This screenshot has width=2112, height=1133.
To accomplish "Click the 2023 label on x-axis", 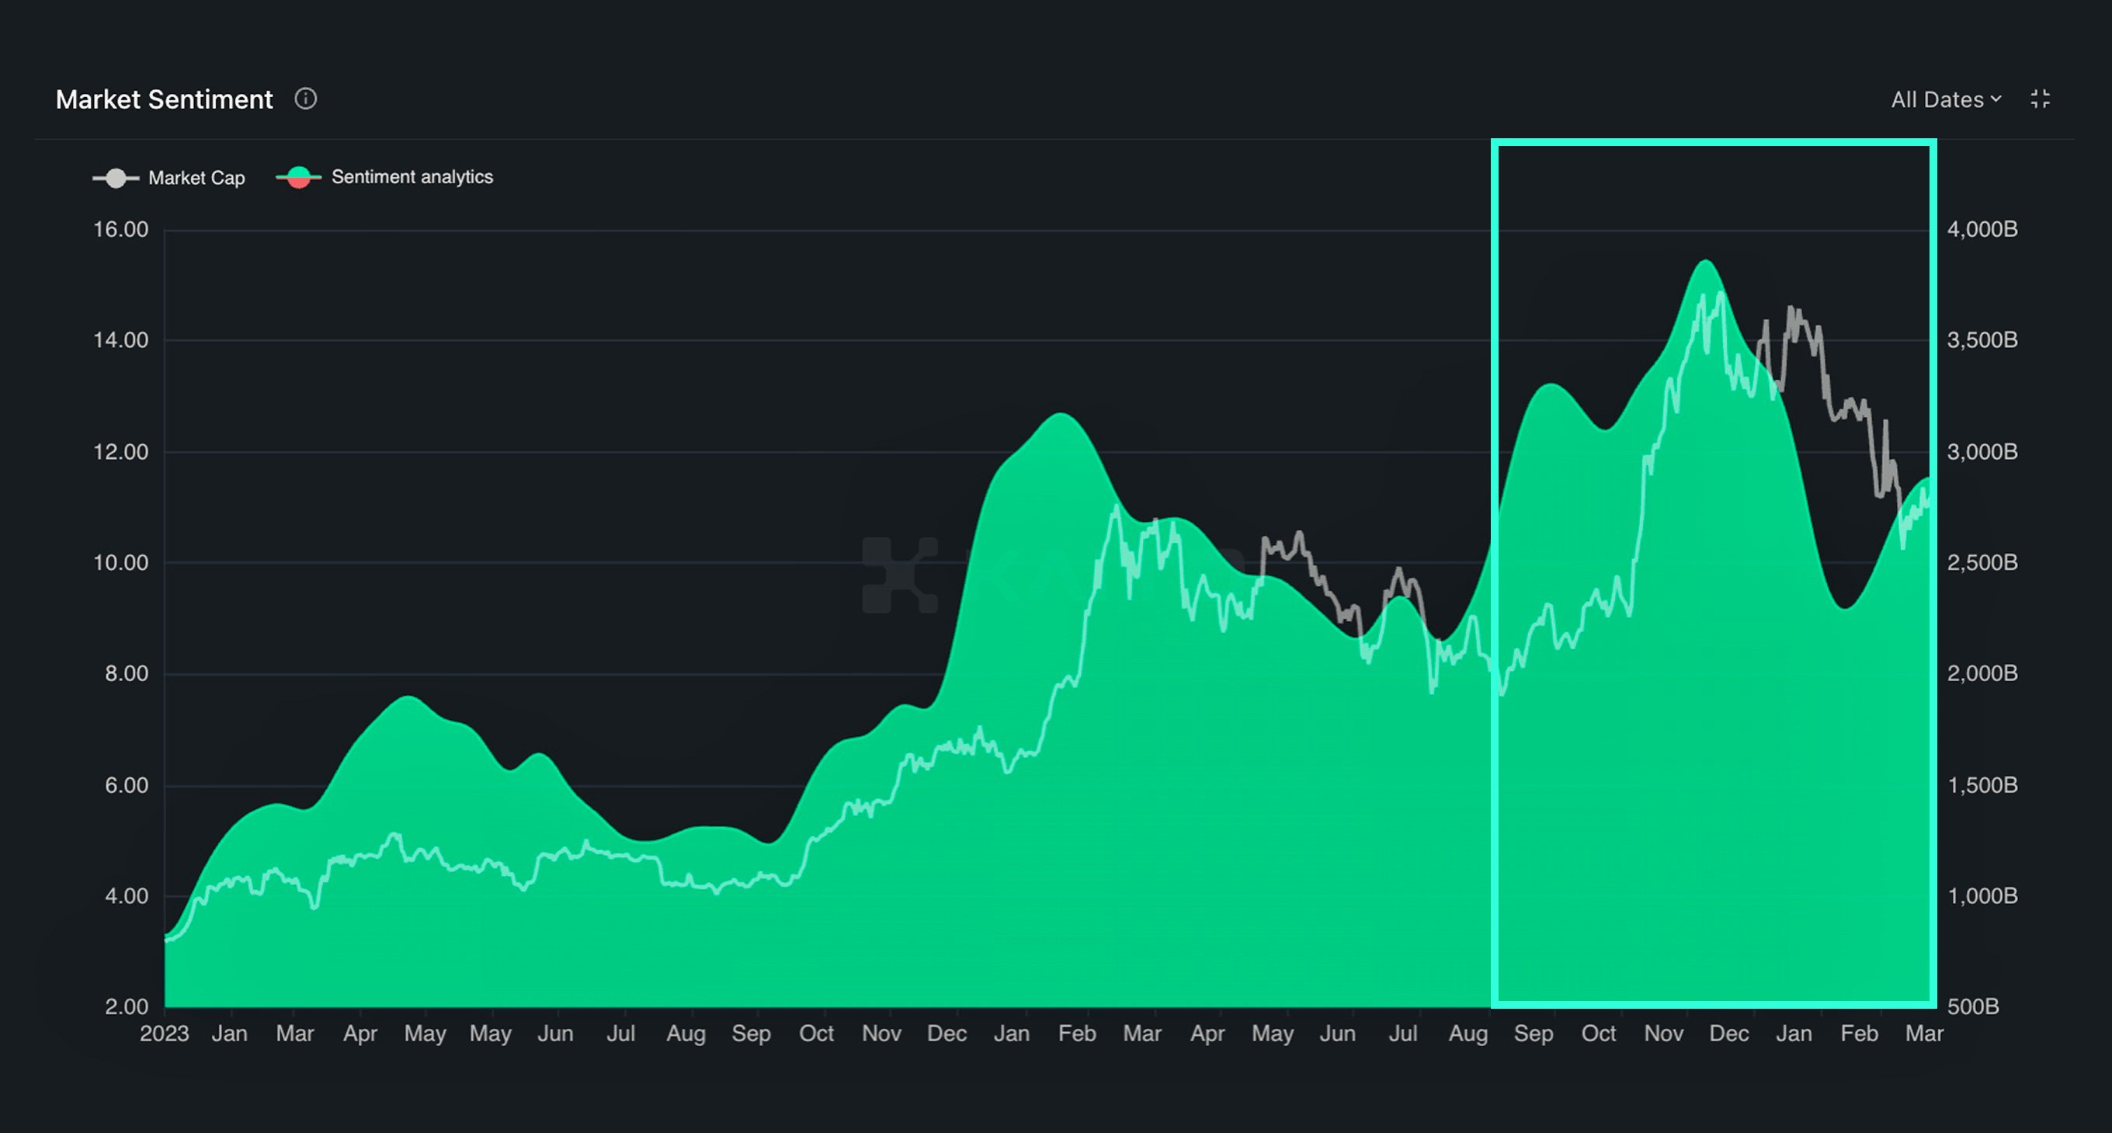I will click(164, 1033).
